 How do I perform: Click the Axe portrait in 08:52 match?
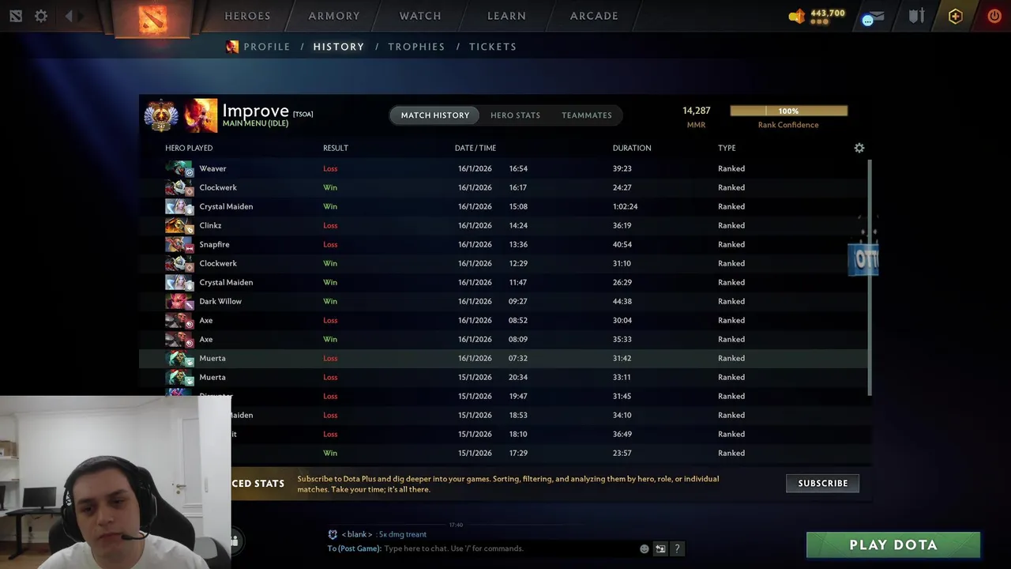(179, 320)
